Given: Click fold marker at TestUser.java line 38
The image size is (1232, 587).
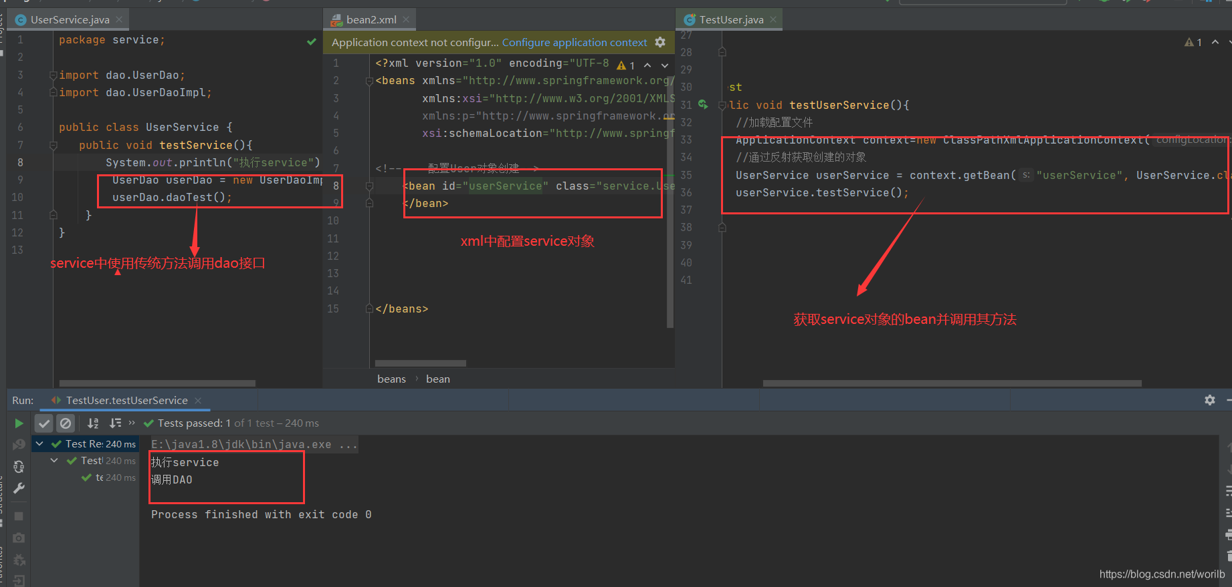Looking at the screenshot, I should (722, 227).
